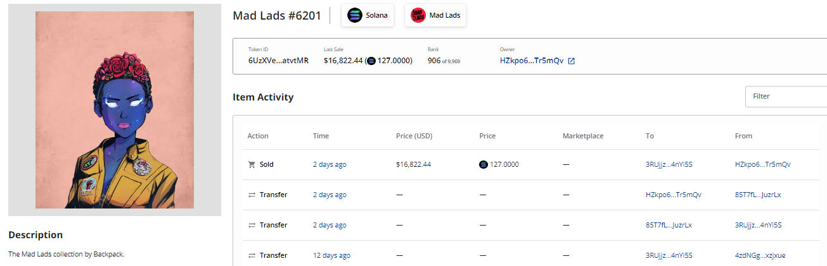Open recipient HZkpo6...Tr5mQv in Transfer row
Image resolution: width=827 pixels, height=266 pixels.
(x=674, y=195)
